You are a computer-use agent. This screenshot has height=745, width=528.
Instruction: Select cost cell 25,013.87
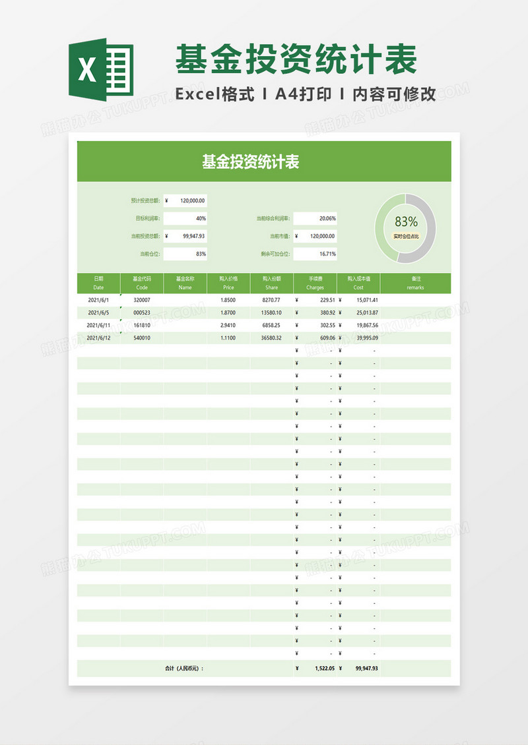click(358, 313)
